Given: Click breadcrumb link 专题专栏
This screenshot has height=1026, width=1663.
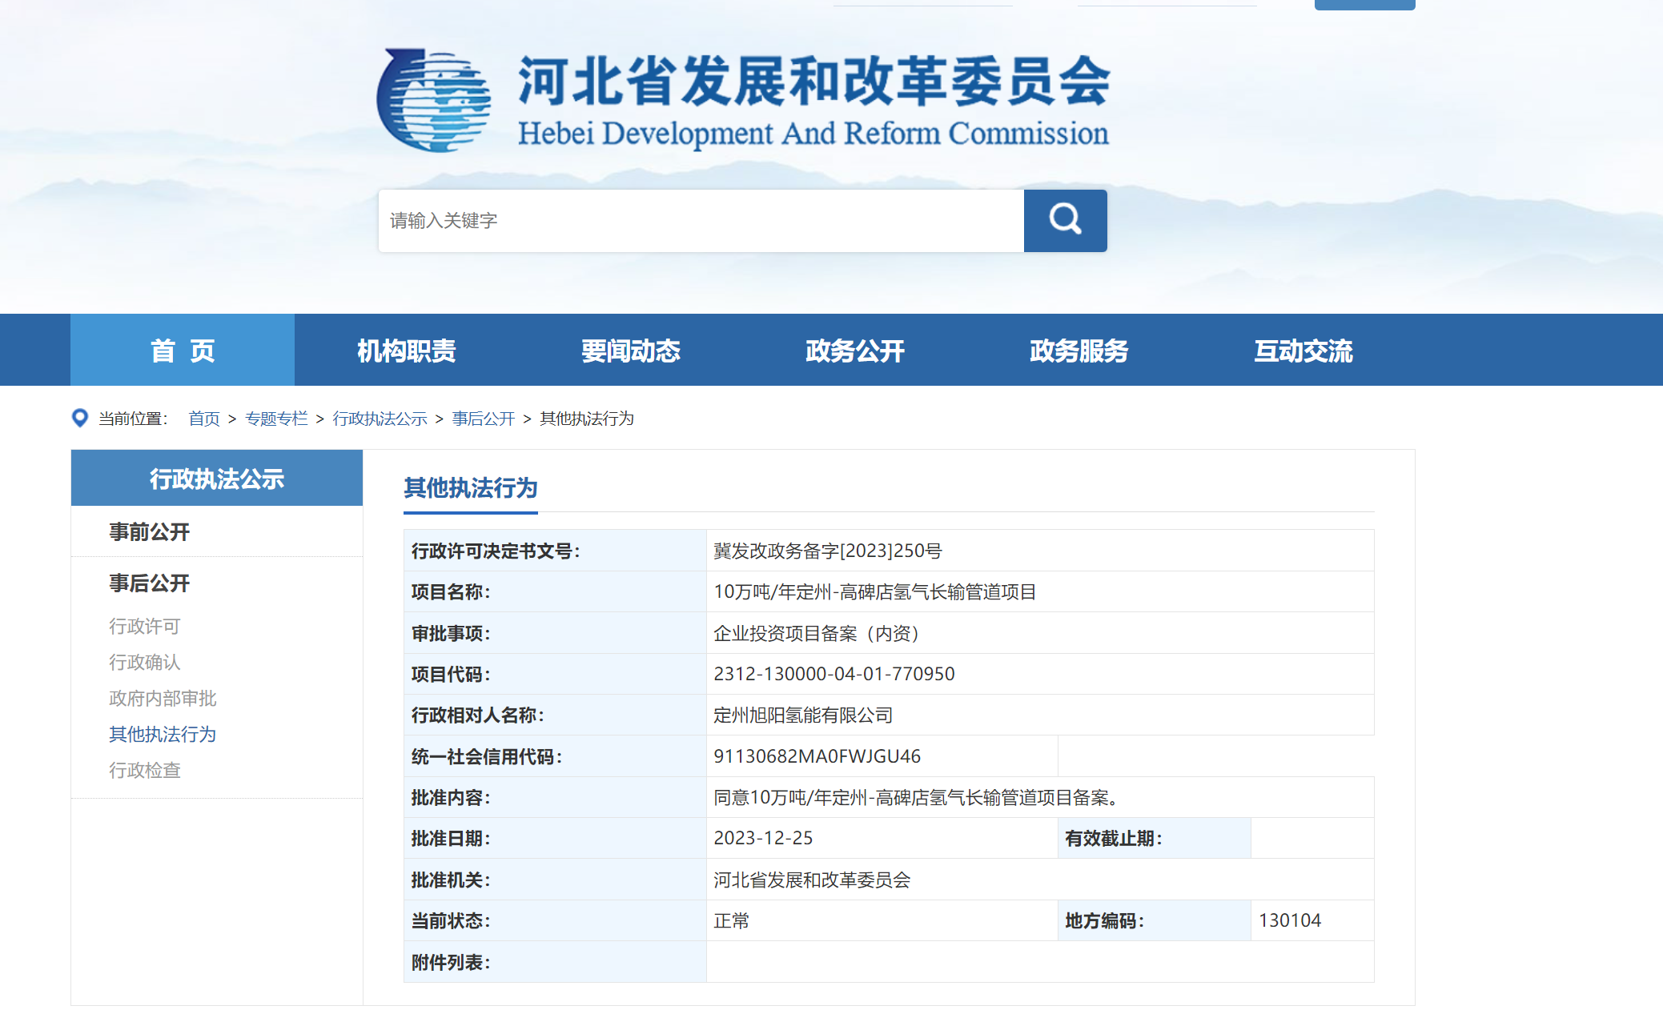Looking at the screenshot, I should click(276, 419).
